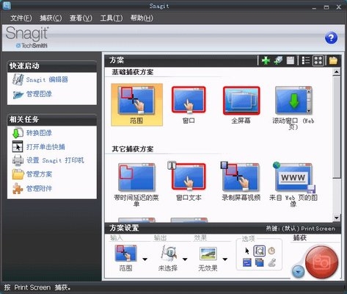Expand the 输出 未选择 dropdown arrow
The height and width of the screenshot is (294, 347).
[x=185, y=259]
